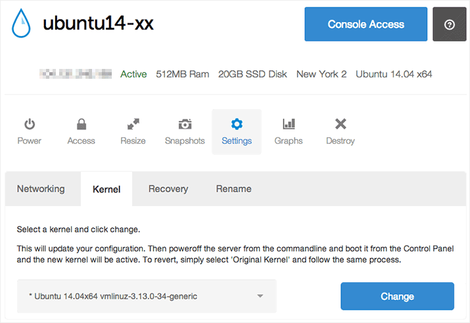Select the Kernel tab
Viewport: 470px width, 323px height.
(106, 189)
